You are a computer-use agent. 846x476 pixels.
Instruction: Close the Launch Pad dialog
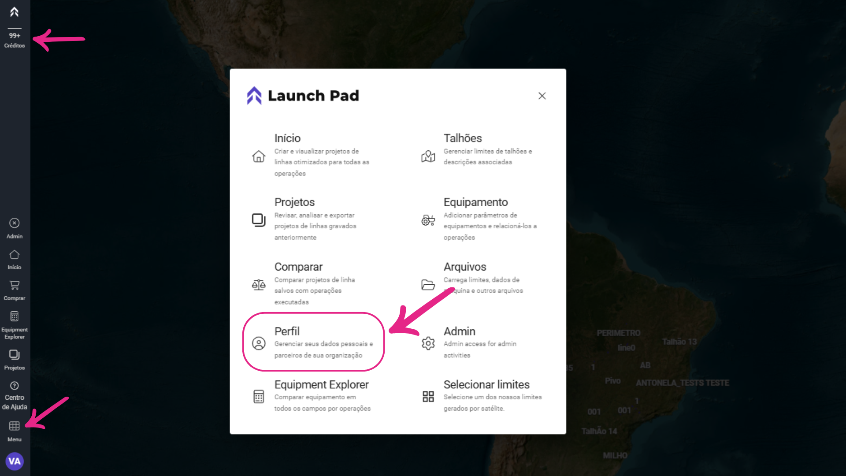point(542,96)
